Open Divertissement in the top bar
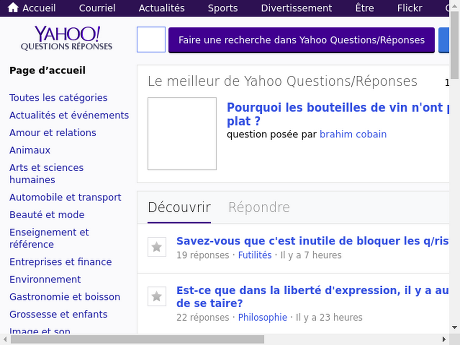460x345 pixels. pos(296,8)
